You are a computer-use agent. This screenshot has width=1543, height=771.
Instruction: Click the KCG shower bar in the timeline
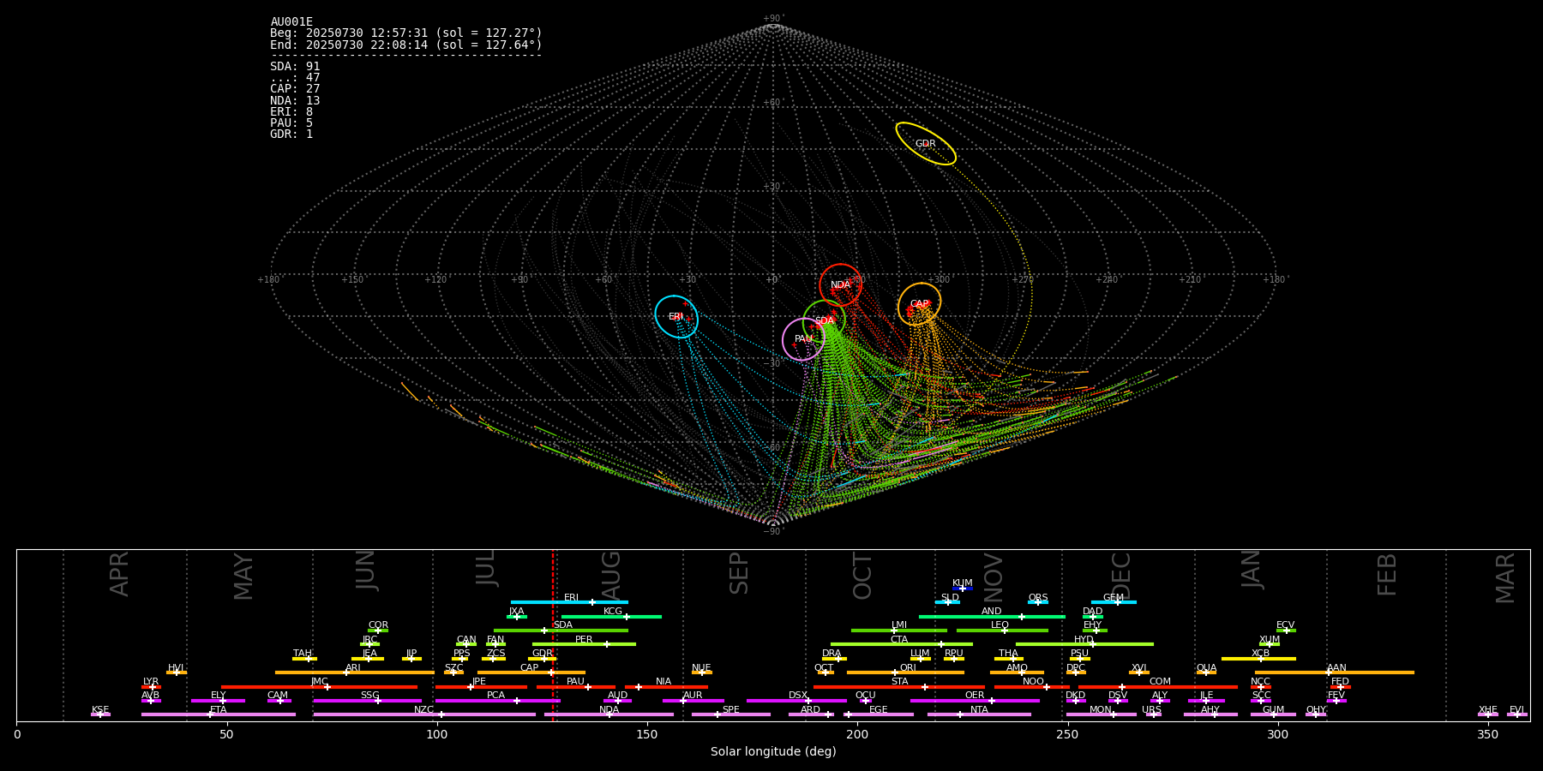(611, 616)
